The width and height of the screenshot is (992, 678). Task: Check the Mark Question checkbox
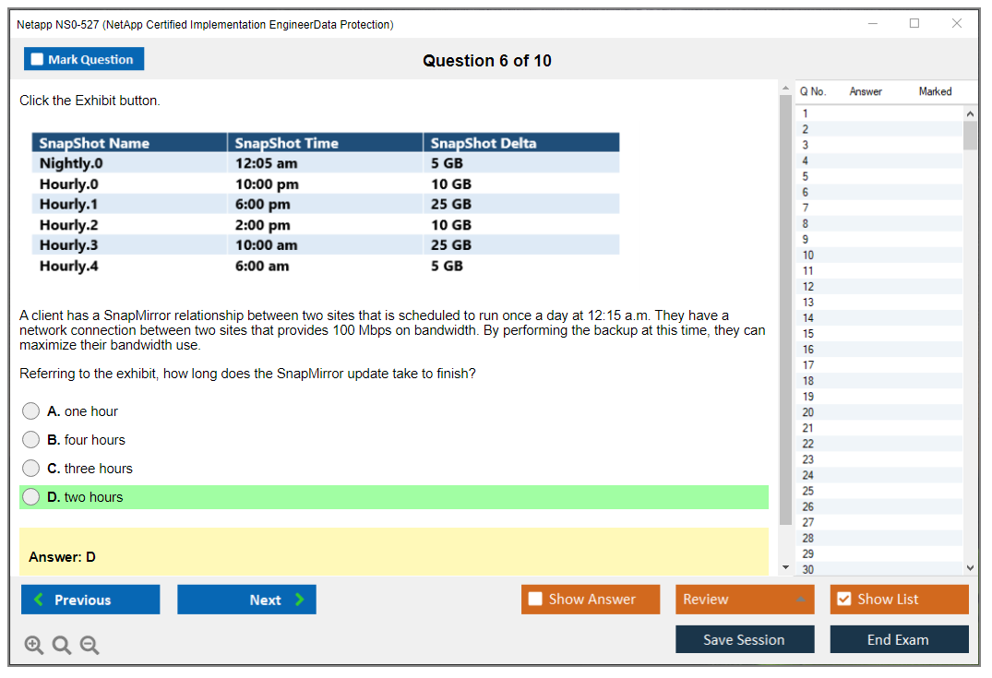tap(38, 60)
